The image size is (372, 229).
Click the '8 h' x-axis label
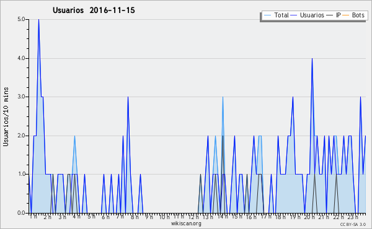click(x=135, y=217)
